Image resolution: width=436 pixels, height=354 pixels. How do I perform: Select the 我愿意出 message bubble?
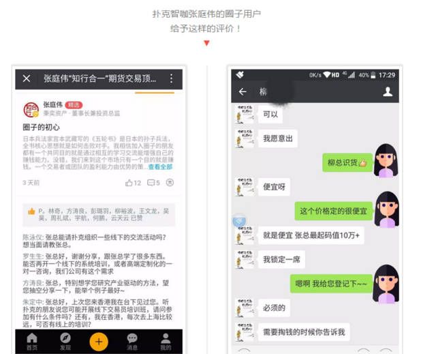coord(278,138)
